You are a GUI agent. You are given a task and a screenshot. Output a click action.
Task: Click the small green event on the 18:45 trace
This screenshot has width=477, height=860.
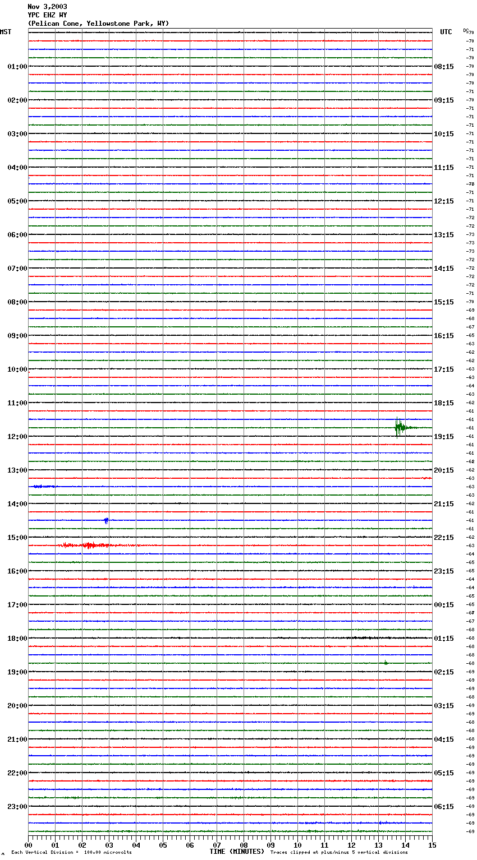click(x=386, y=663)
